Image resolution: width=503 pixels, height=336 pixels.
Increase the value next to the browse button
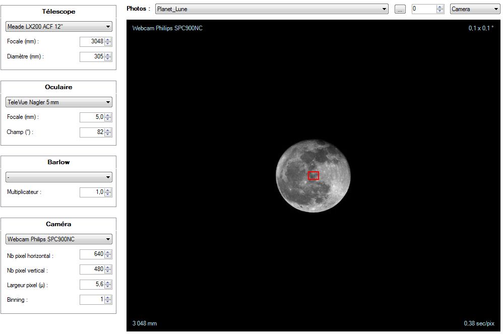(x=440, y=7)
